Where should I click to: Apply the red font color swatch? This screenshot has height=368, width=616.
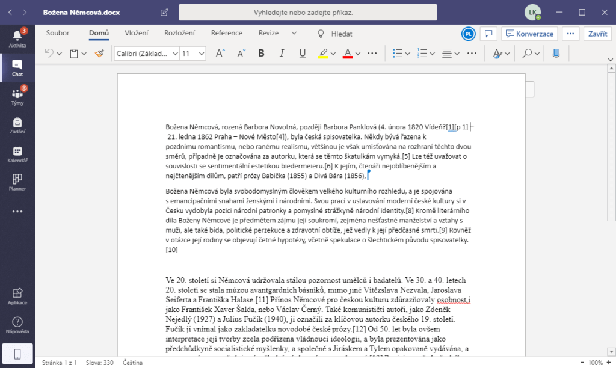click(347, 54)
